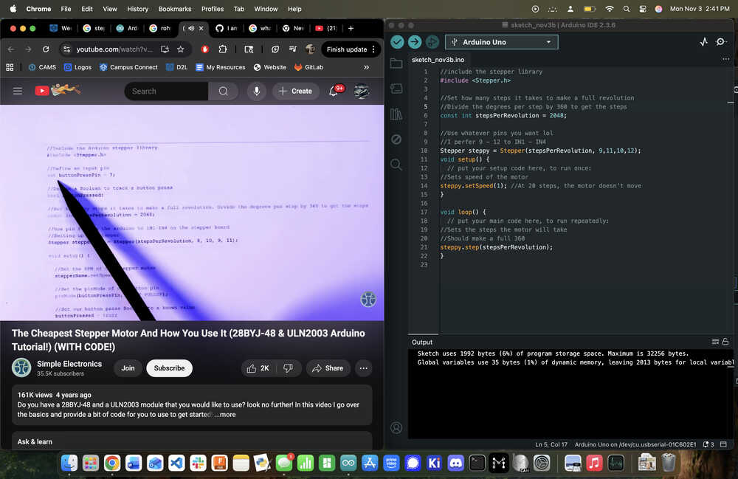Subscribe to the Simple Electronics channel
Viewport: 738px width, 479px height.
169,368
